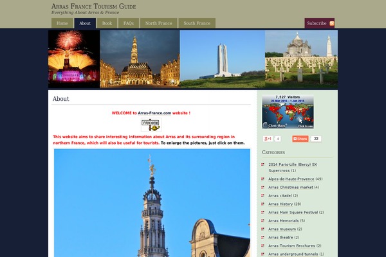Click the Google +1 button icon
This screenshot has width=386, height=257.
[268, 139]
